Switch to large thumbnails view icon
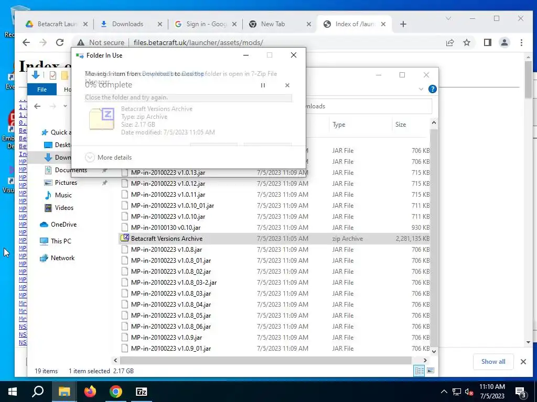The height and width of the screenshot is (402, 537). [431, 371]
